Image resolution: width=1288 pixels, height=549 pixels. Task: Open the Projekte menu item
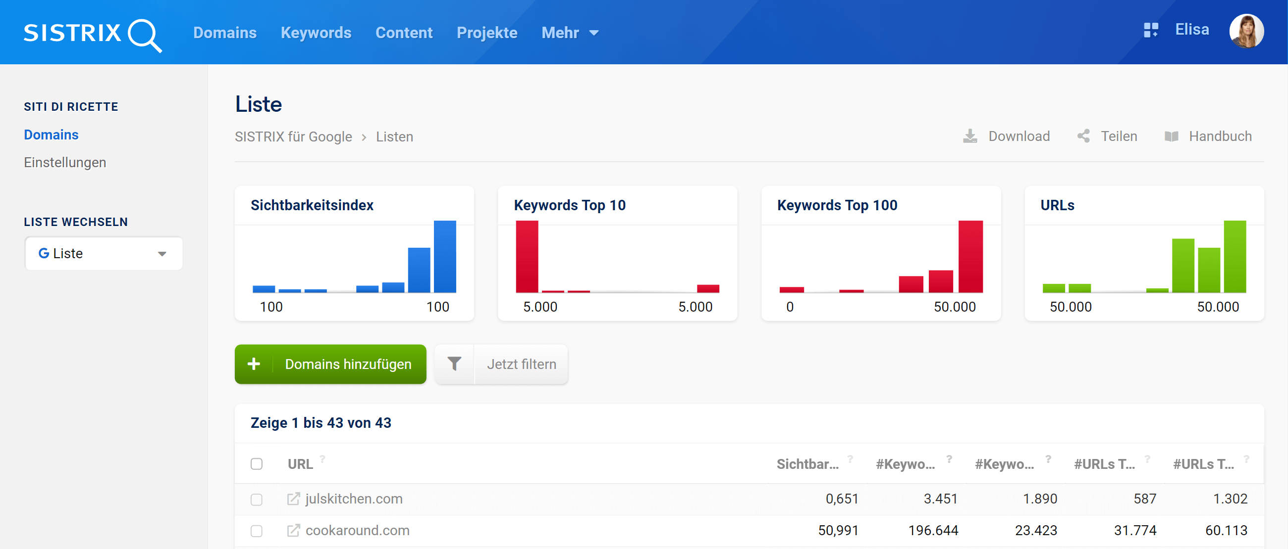point(486,33)
